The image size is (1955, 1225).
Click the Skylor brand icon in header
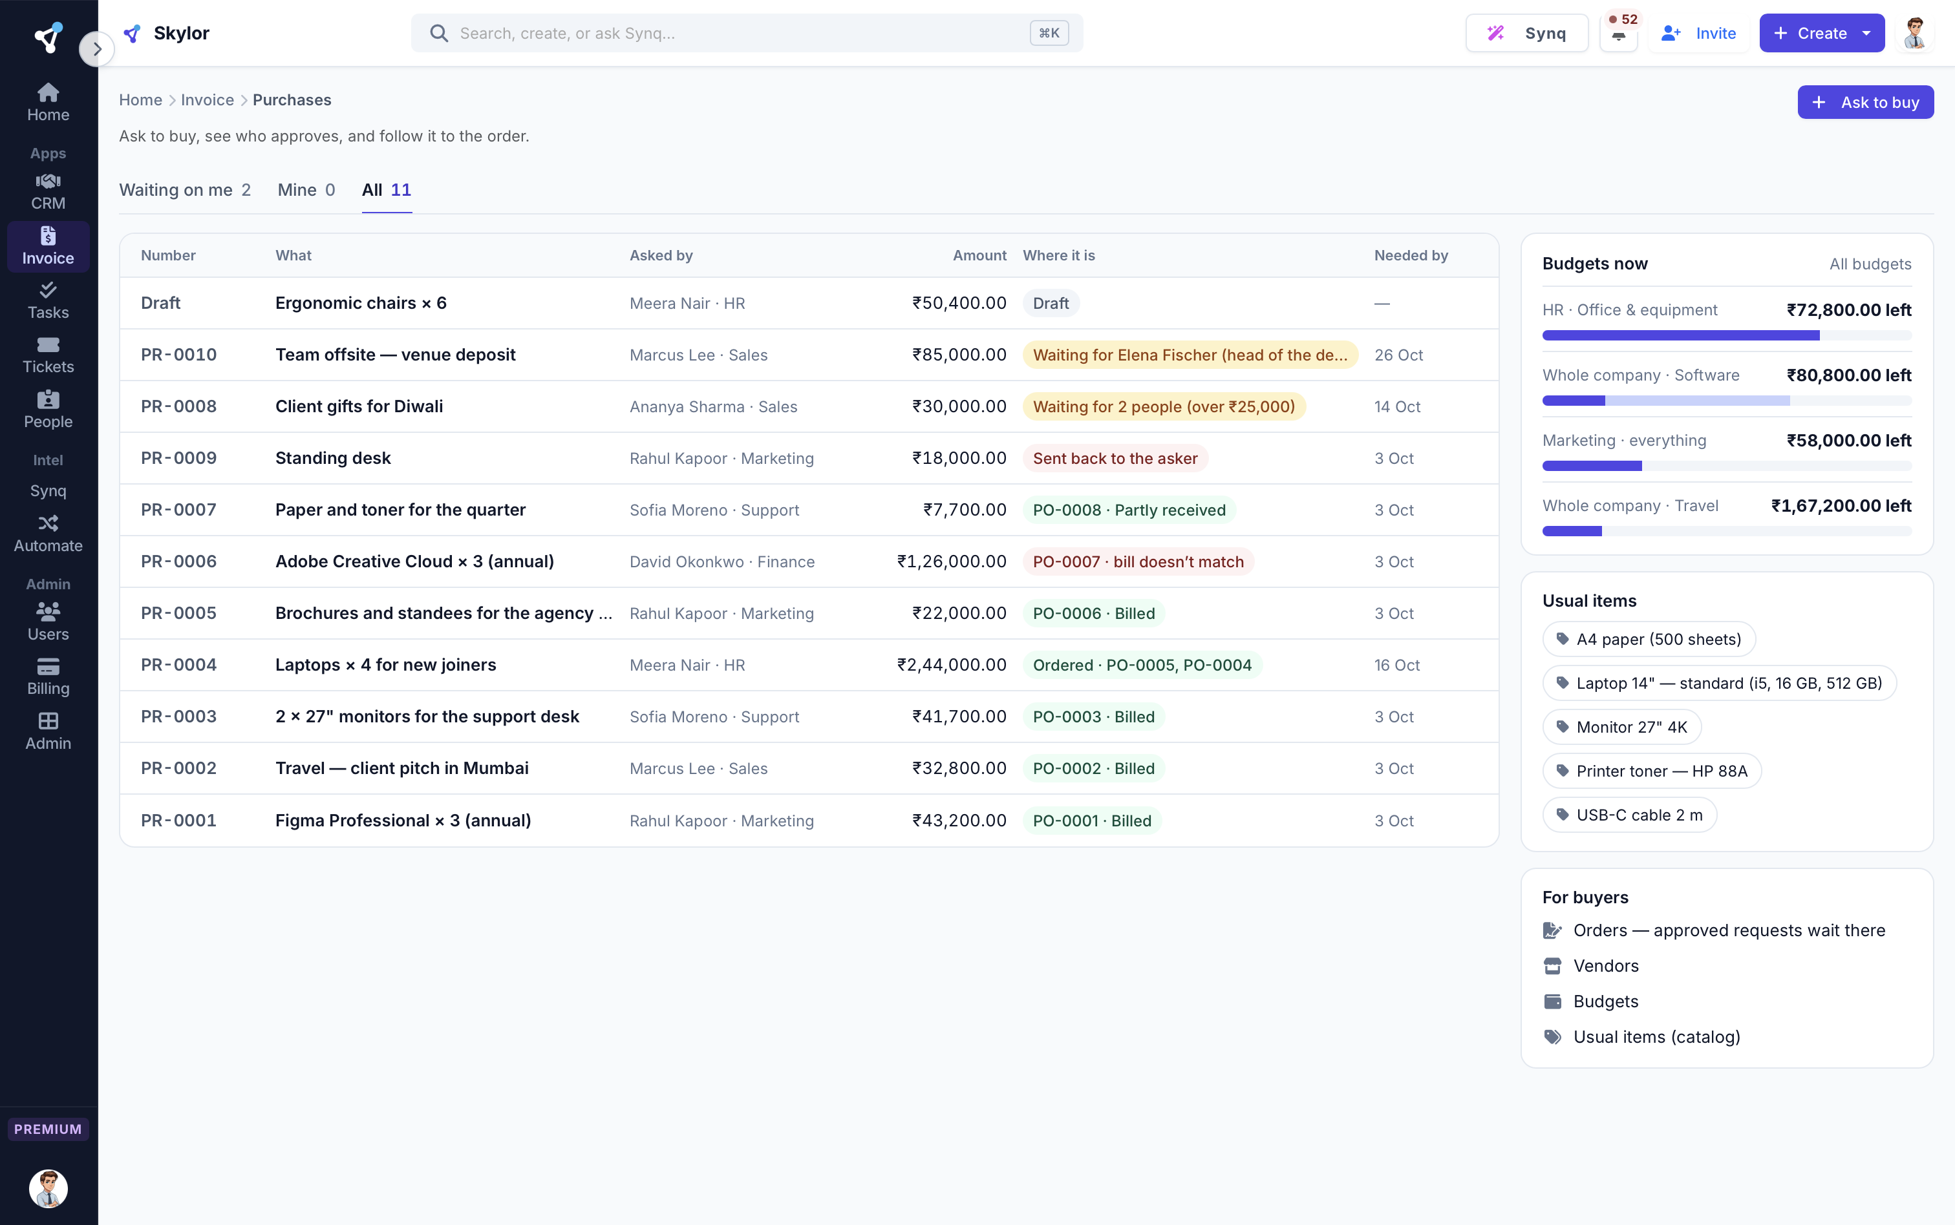[x=132, y=33]
